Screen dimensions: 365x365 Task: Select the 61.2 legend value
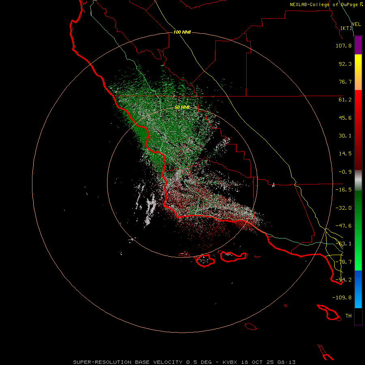pyautogui.click(x=345, y=100)
